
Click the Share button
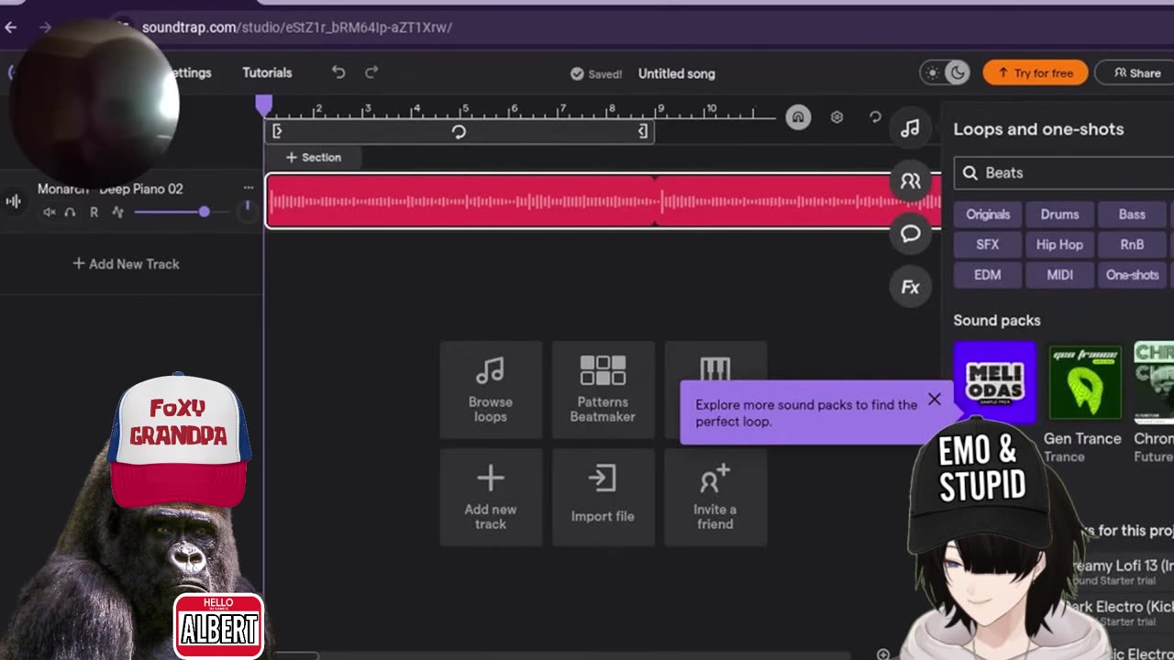pos(1135,72)
